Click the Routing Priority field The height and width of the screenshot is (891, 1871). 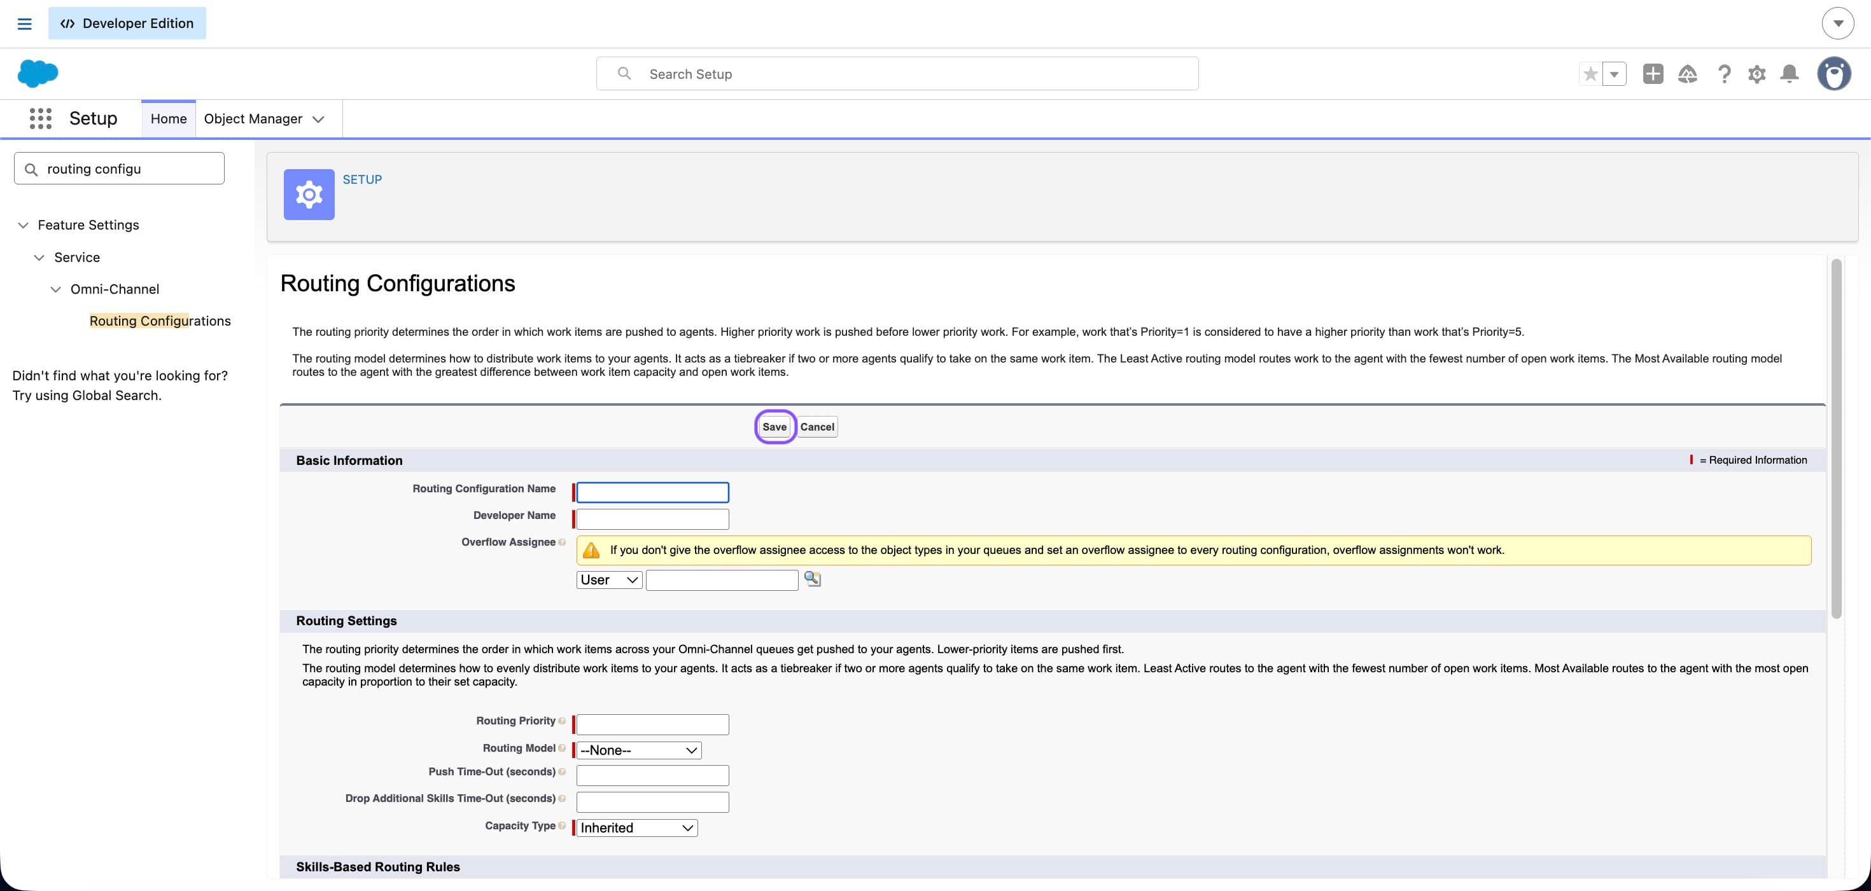tap(652, 724)
